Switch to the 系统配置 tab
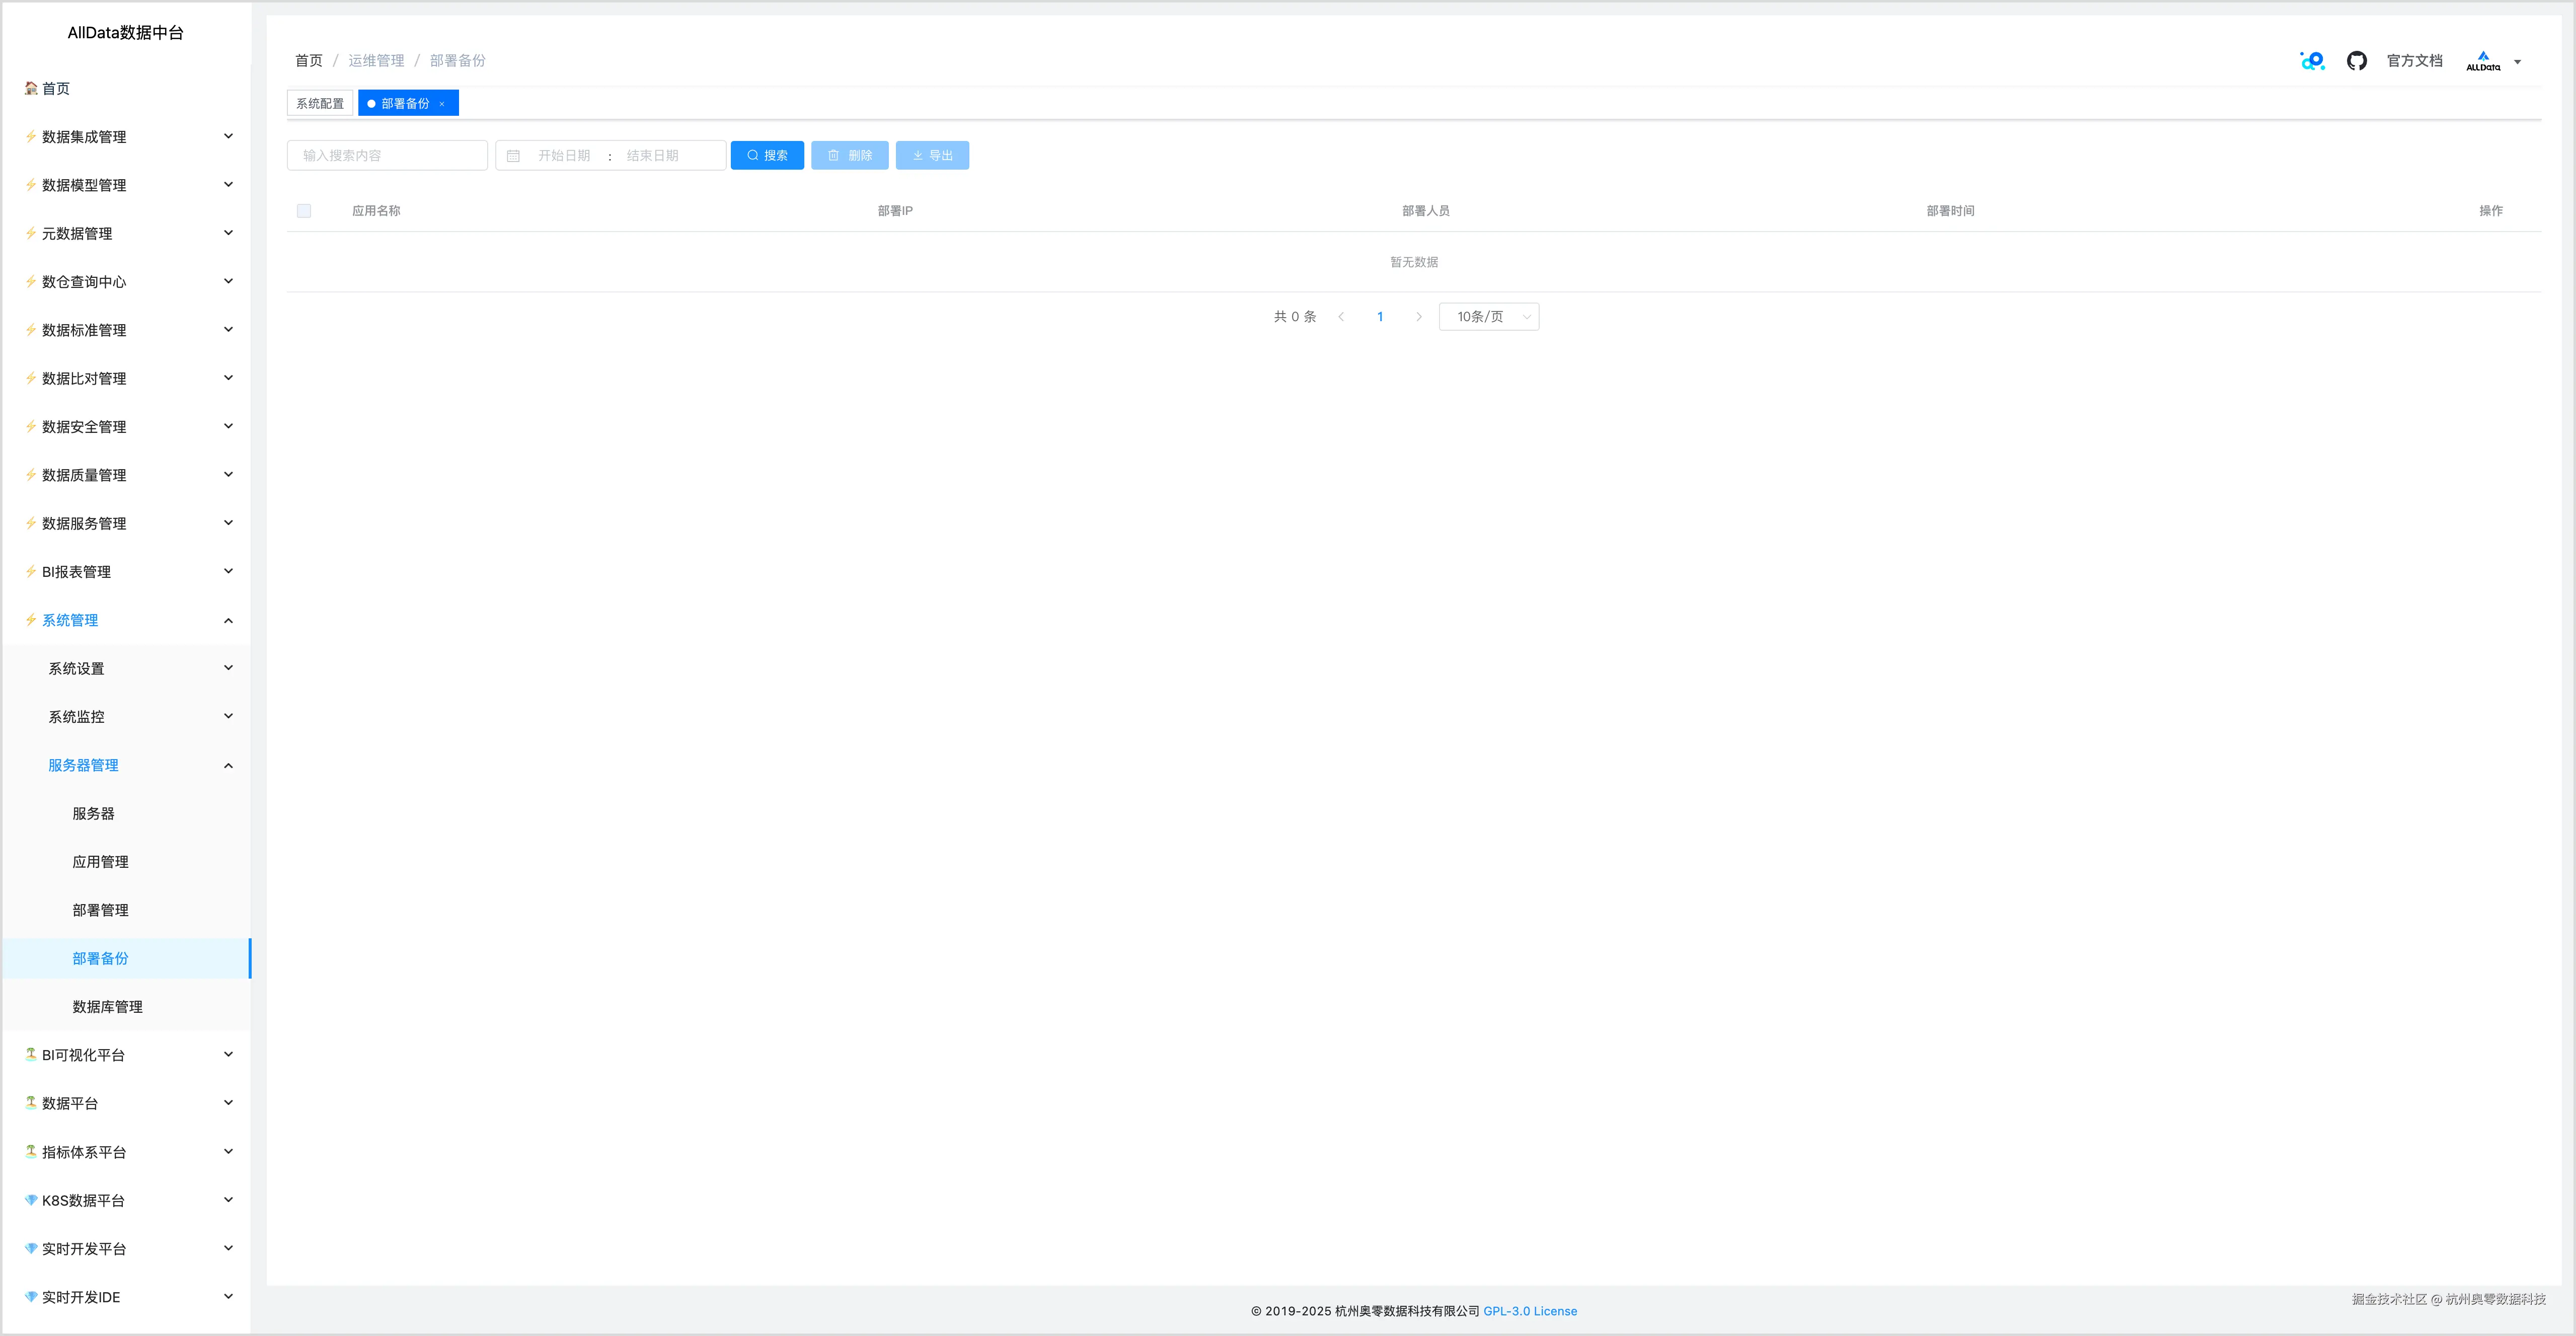The height and width of the screenshot is (1336, 2576). click(320, 104)
